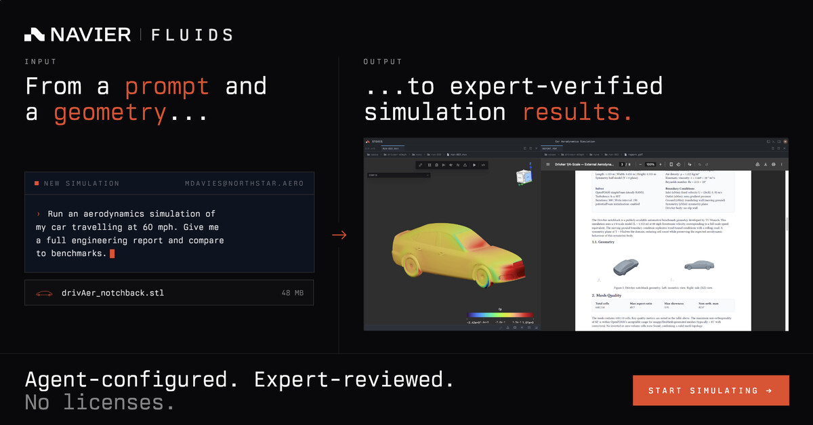Screen dimensions: 813x425
Task: Click the code brackets icon in viewer toolbar
Action: (483, 165)
